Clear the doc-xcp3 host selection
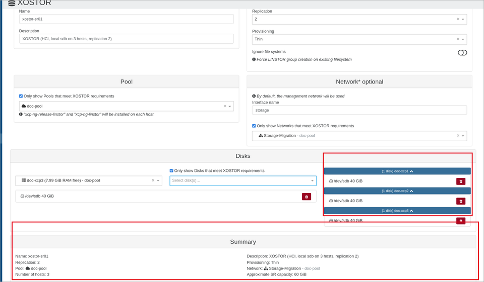 (153, 180)
